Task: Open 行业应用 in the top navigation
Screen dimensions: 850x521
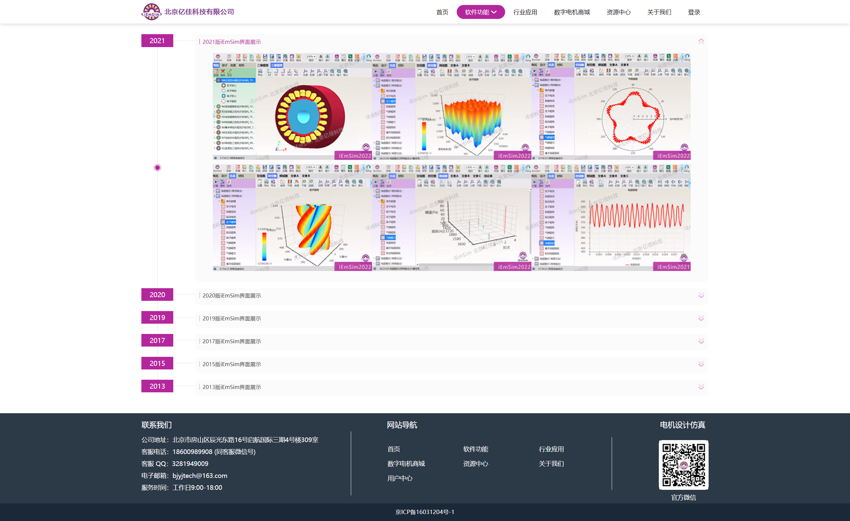Action: [x=525, y=12]
